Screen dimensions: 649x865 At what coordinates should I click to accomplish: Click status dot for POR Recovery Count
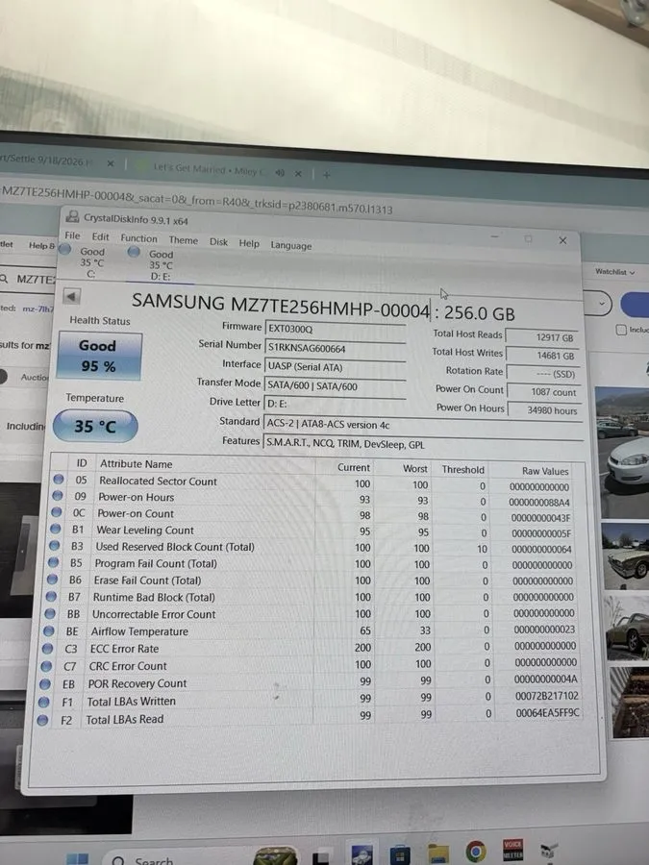(x=45, y=683)
